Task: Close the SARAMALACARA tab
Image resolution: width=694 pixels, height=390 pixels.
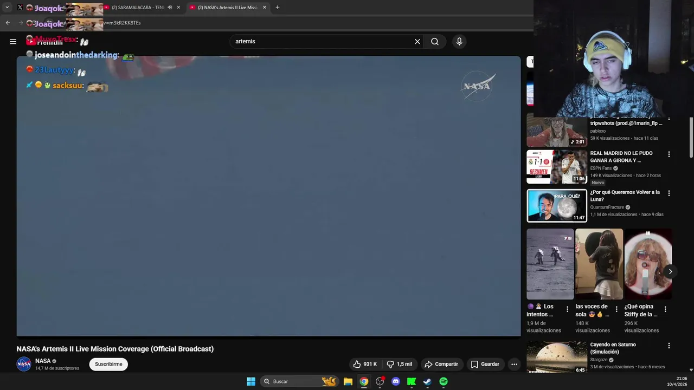Action: click(178, 8)
